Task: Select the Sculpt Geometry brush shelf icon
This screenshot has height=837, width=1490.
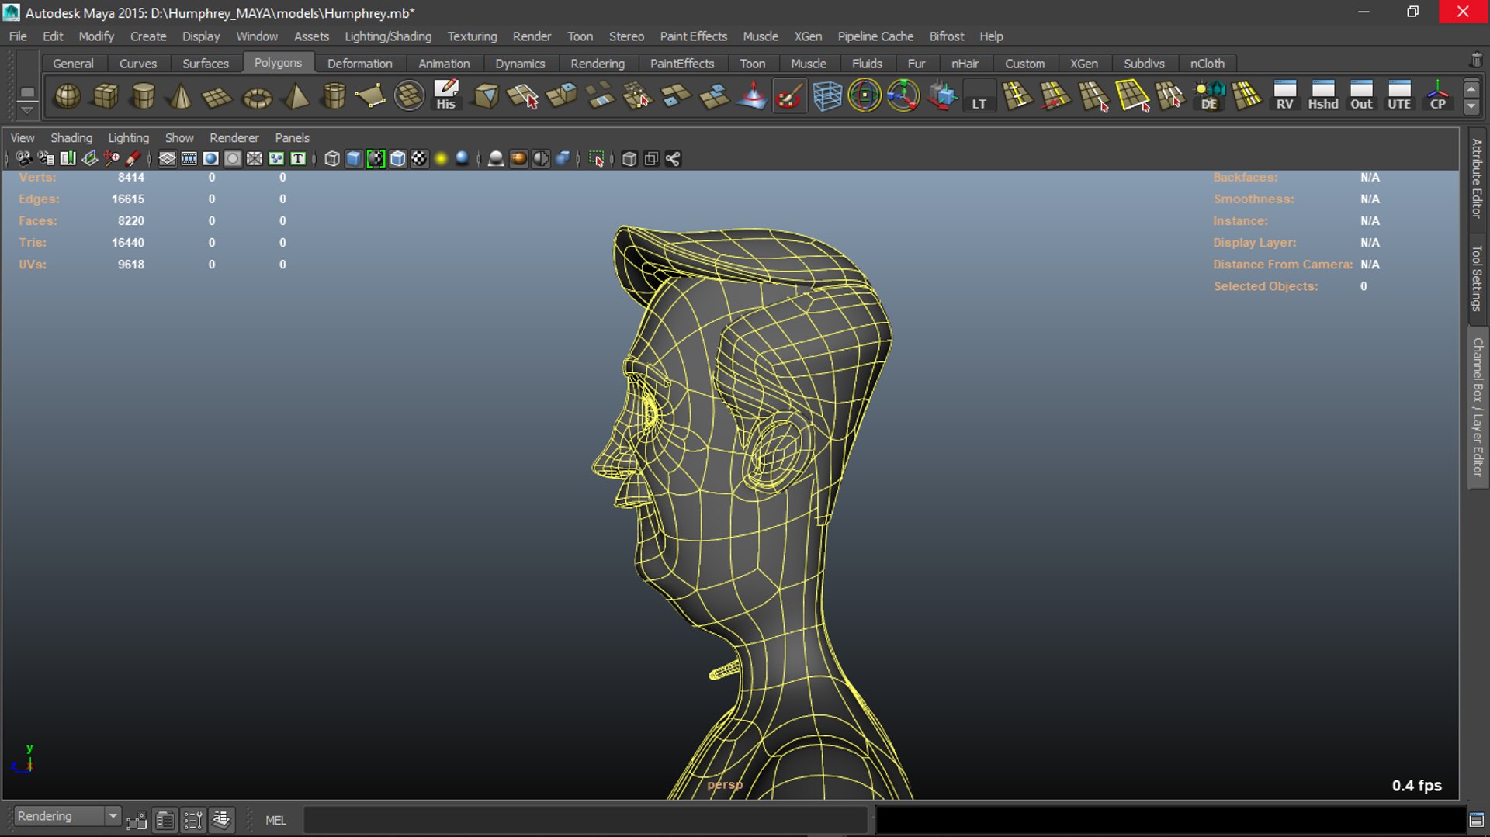Action: [789, 96]
